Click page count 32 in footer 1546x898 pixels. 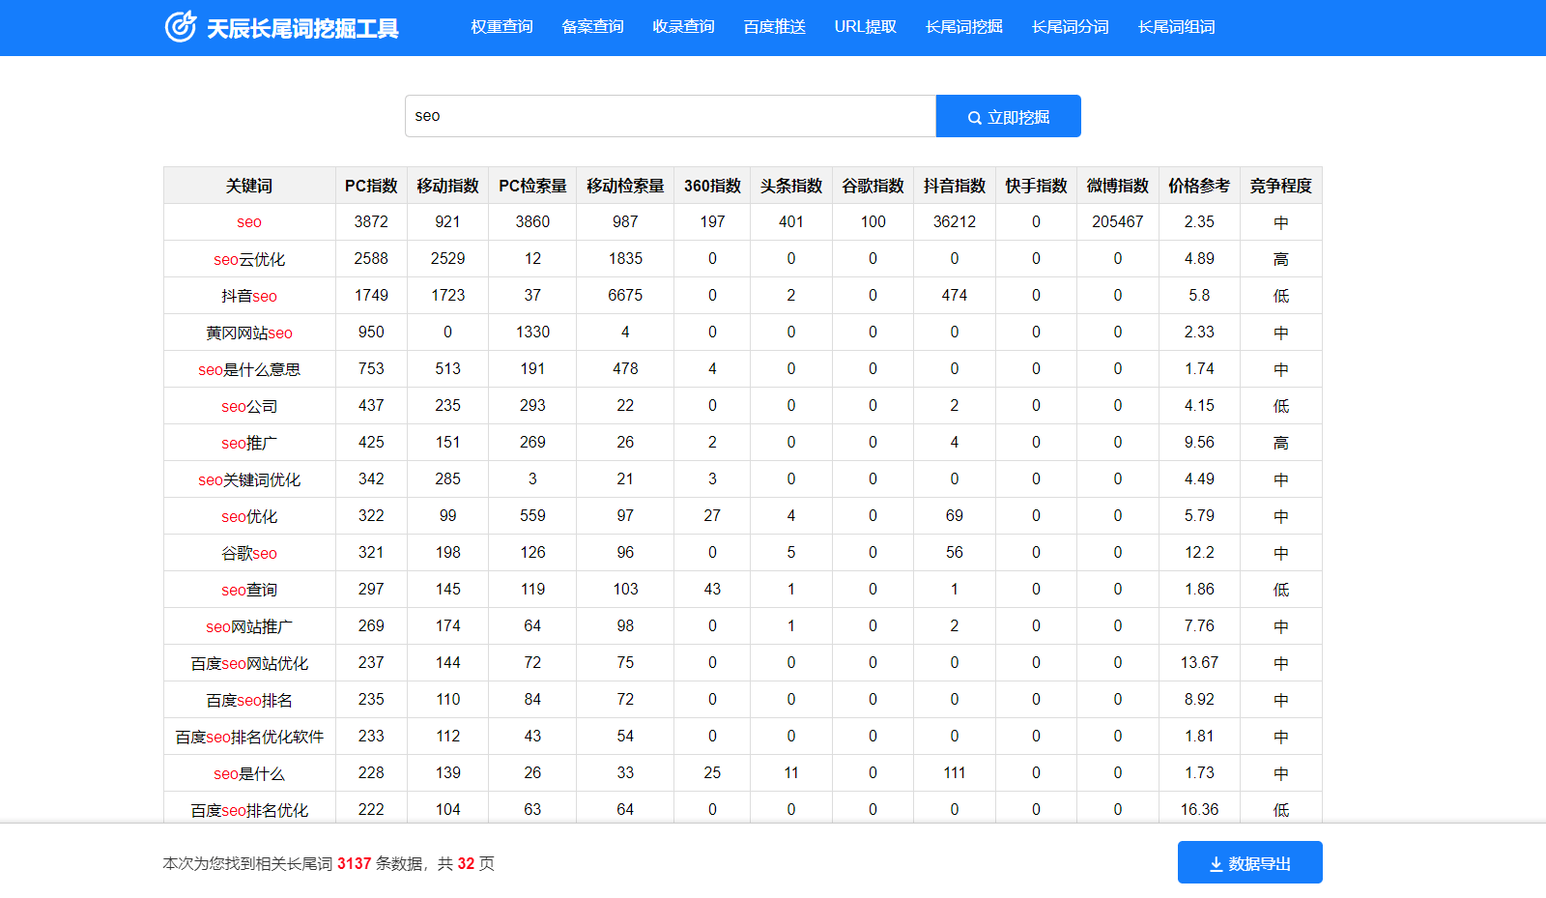point(466,864)
